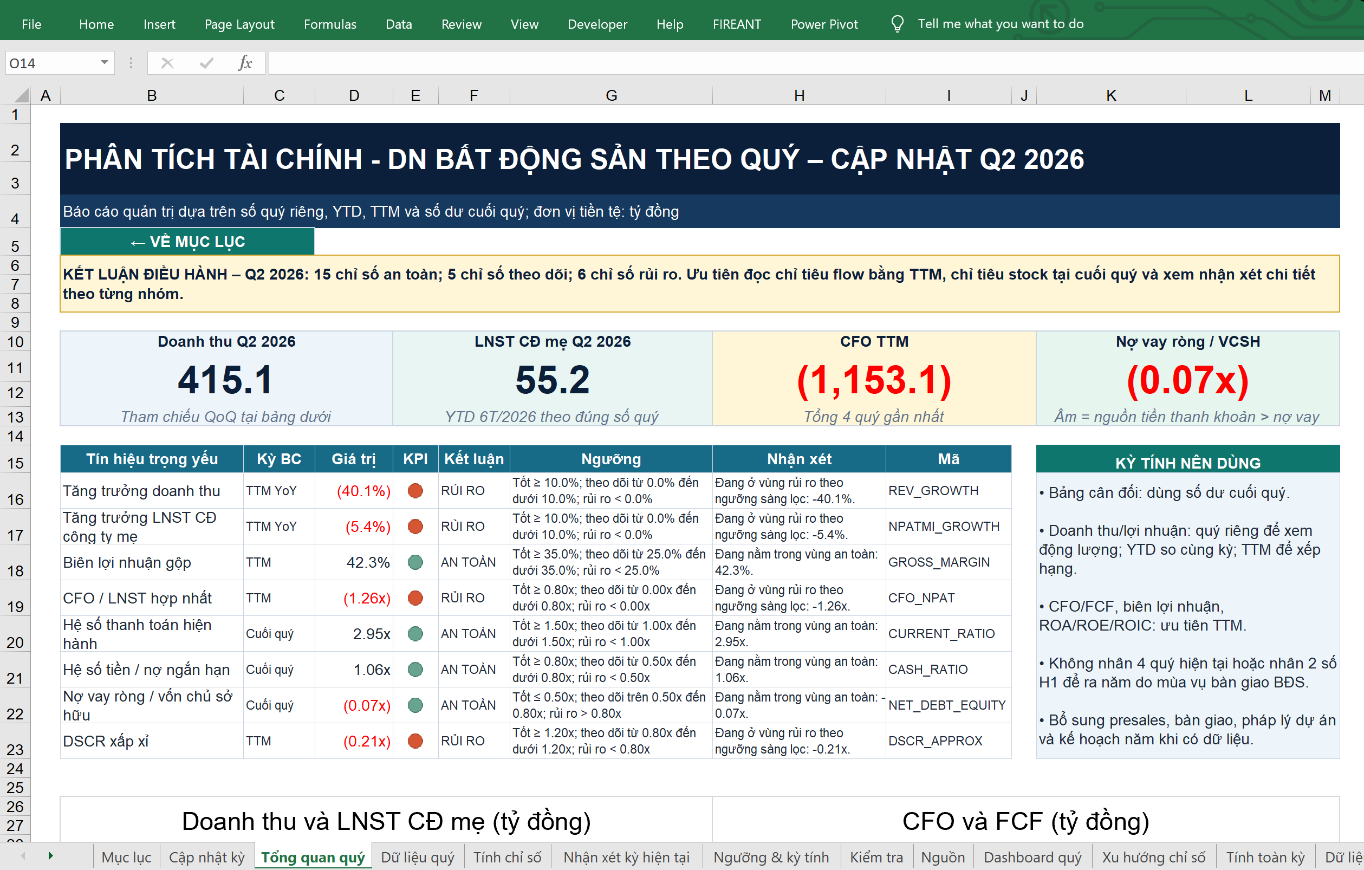Click the Enter checkmark formula bar icon
Image resolution: width=1364 pixels, height=870 pixels.
207,63
